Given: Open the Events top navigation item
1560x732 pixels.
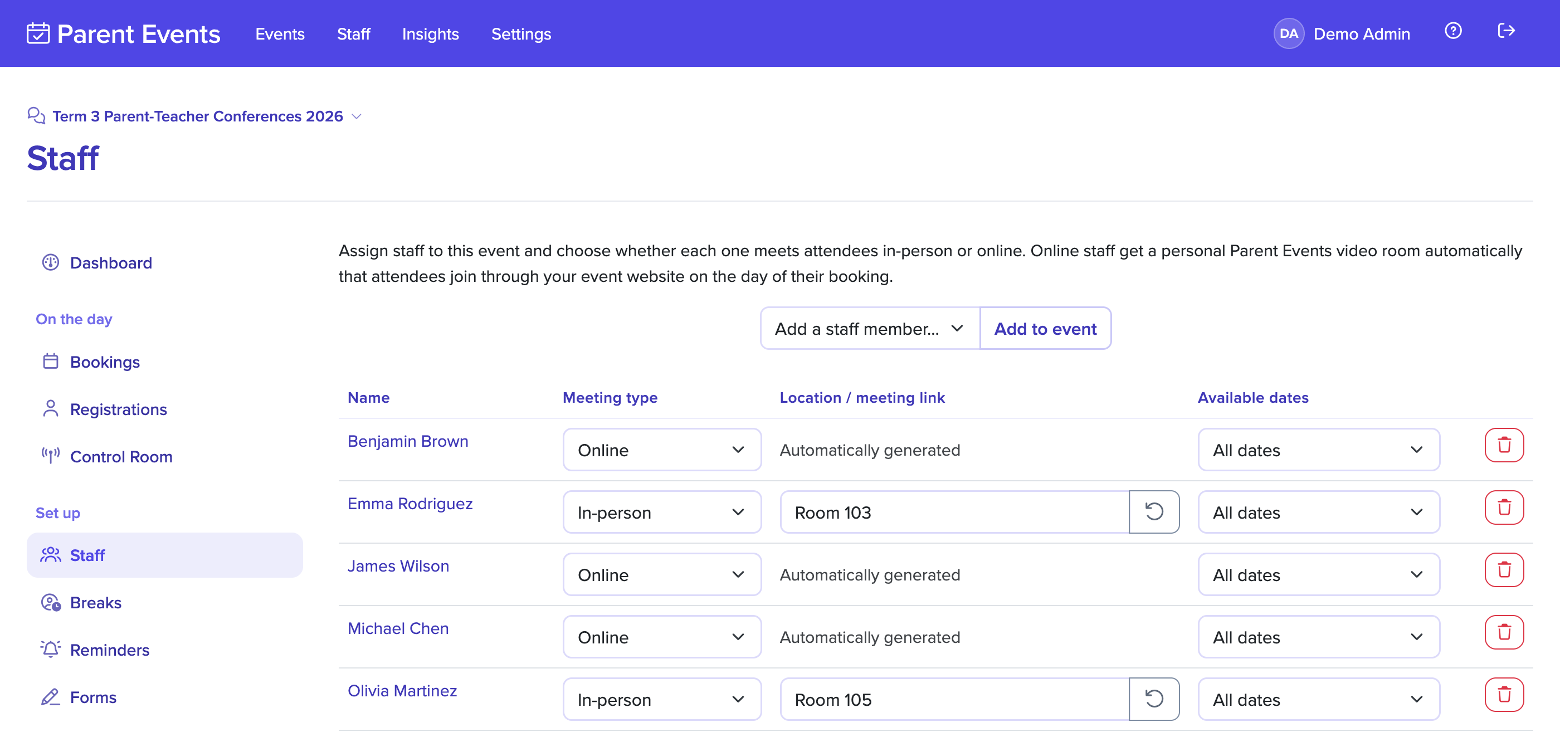Looking at the screenshot, I should click(280, 34).
